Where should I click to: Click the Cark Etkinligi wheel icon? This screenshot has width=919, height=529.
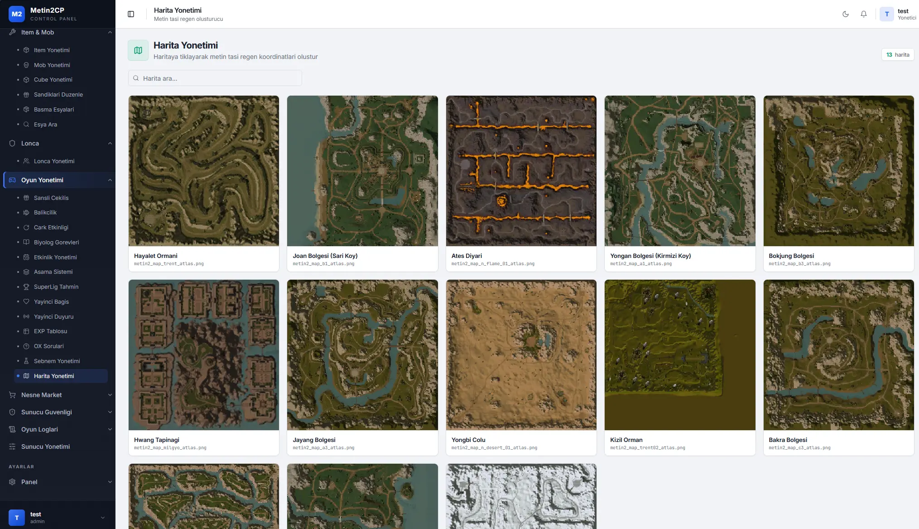pos(26,227)
